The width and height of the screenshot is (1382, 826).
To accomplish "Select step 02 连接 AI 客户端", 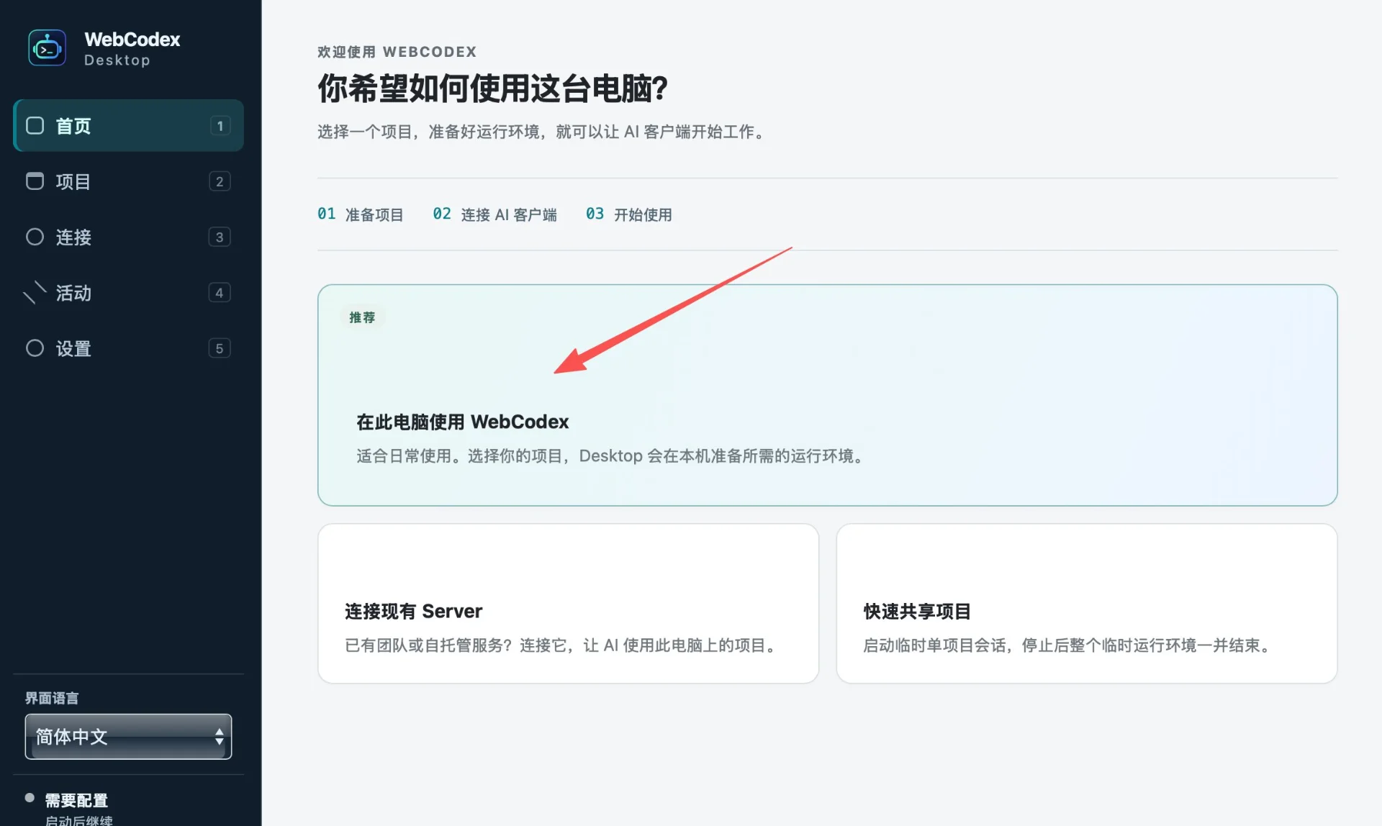I will click(x=494, y=214).
